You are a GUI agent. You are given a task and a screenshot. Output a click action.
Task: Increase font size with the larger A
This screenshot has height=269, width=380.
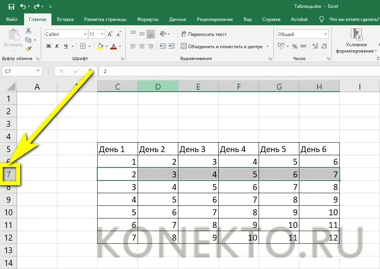pyautogui.click(x=110, y=34)
